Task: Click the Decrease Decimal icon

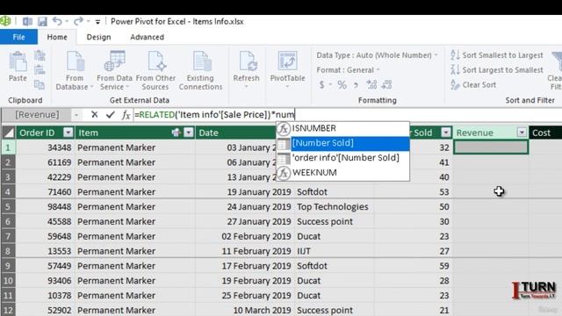Action: click(x=386, y=85)
